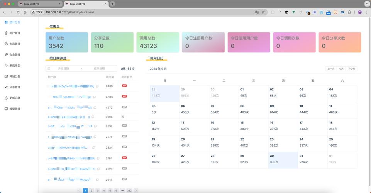Click the 今天 calendar button
This screenshot has width=371, height=193.
tap(341, 69)
